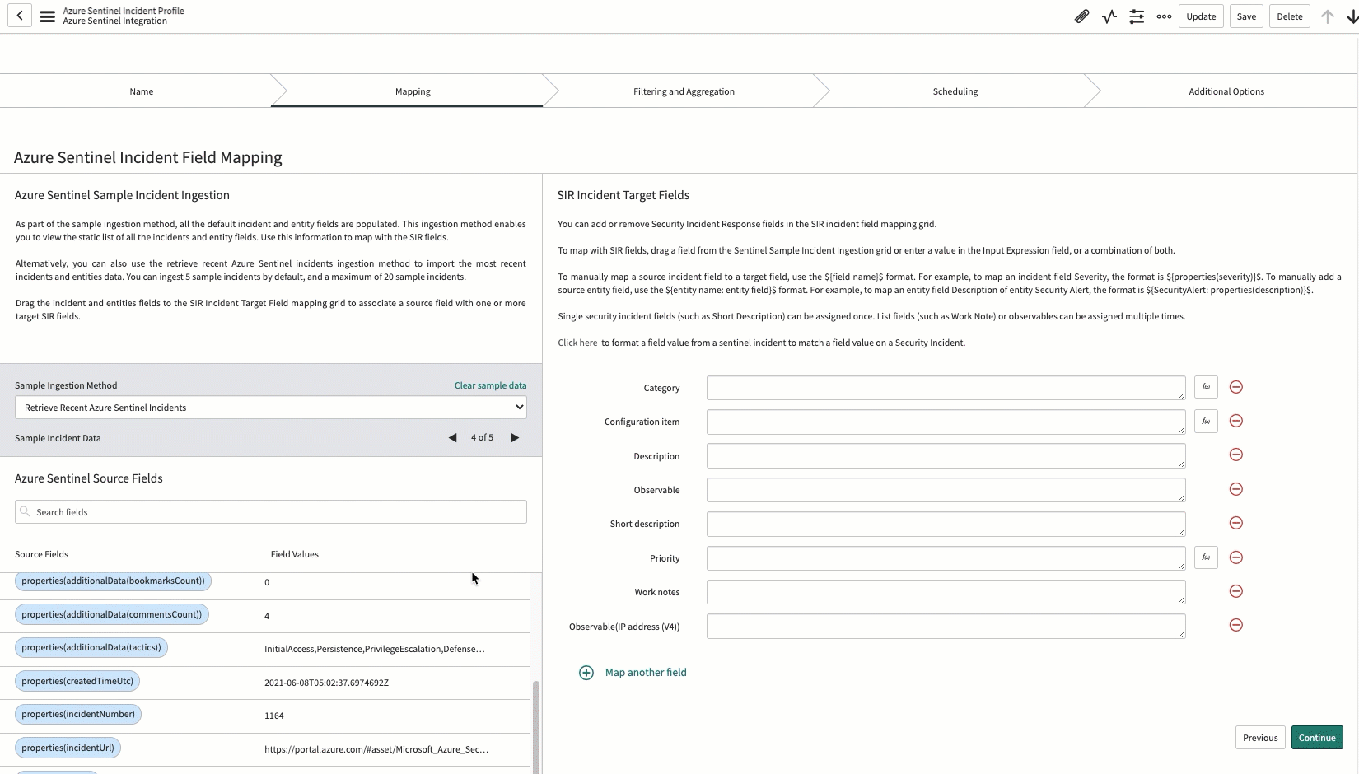Show the next sample incident

point(515,437)
